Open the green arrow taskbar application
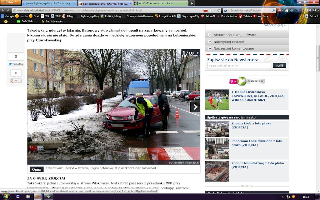 tap(49, 197)
